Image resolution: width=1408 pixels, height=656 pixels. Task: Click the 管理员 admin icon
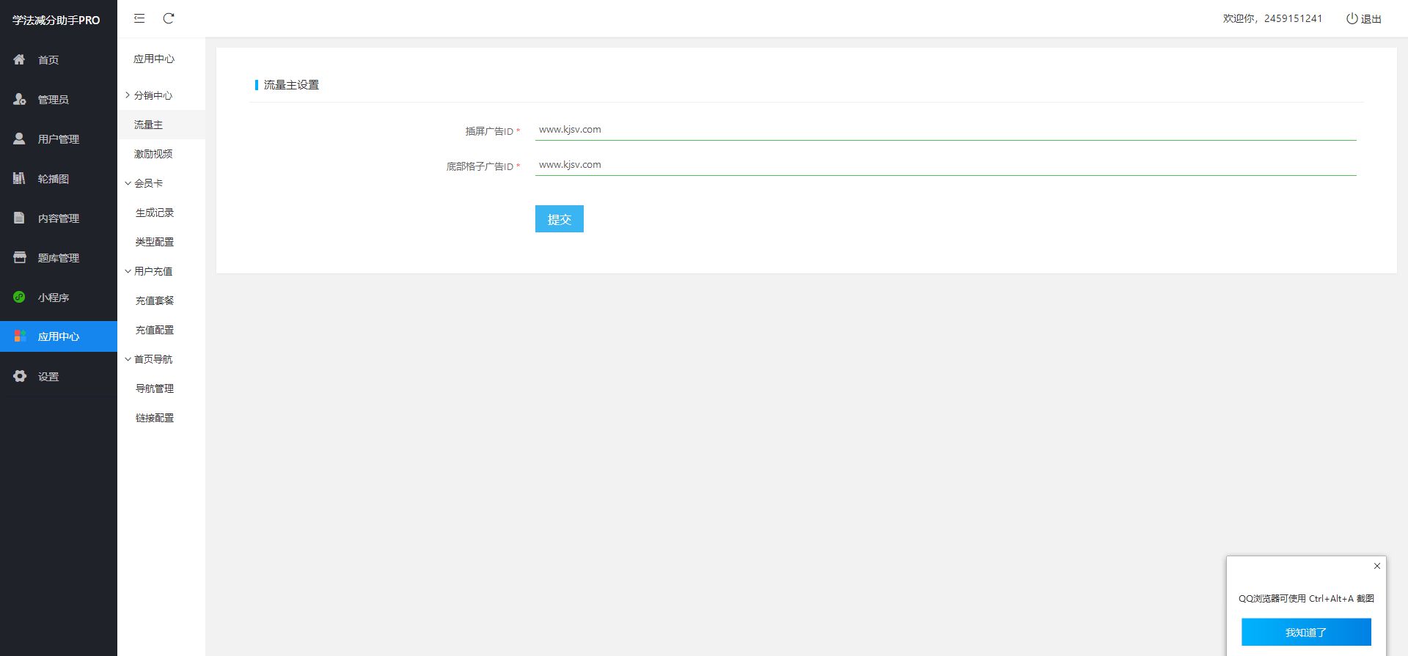(19, 99)
